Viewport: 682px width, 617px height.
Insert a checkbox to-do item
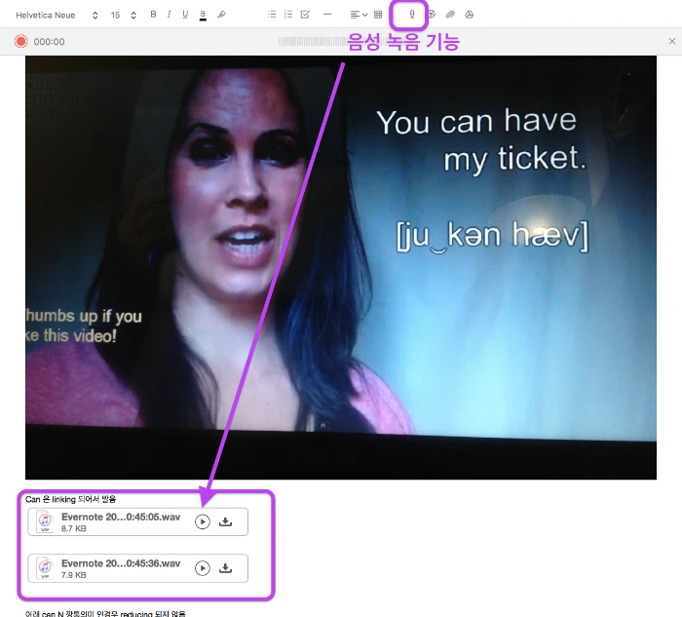coord(305,15)
